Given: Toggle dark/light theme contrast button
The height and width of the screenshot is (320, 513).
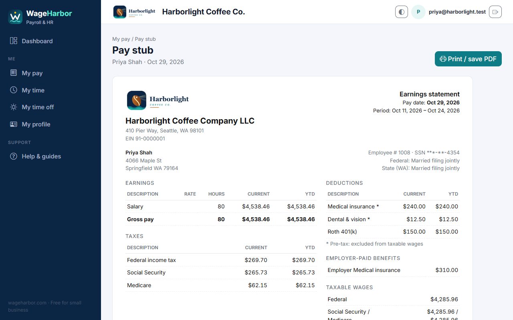Looking at the screenshot, I should coord(402,12).
